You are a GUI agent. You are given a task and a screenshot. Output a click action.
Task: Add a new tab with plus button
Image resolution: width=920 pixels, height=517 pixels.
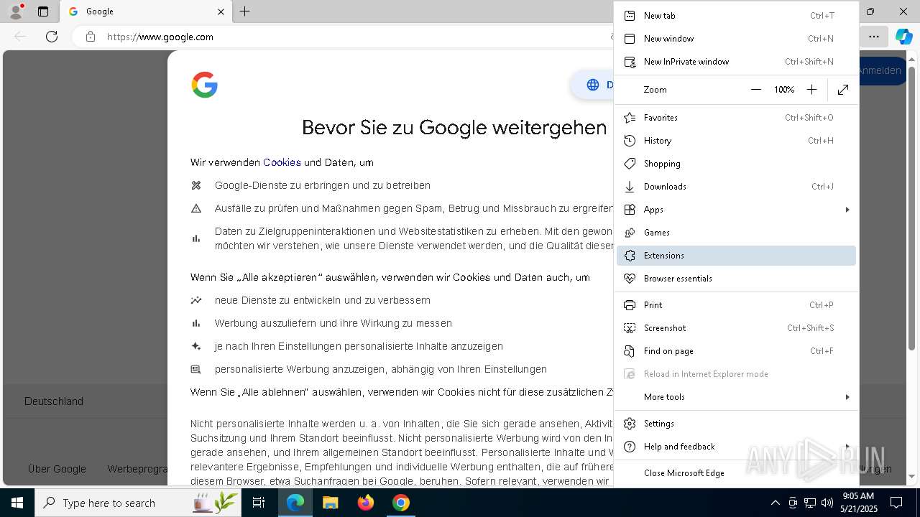[x=245, y=11]
